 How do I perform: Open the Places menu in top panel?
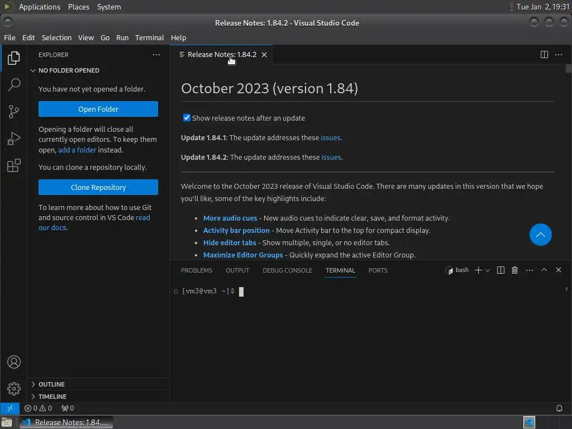click(78, 7)
